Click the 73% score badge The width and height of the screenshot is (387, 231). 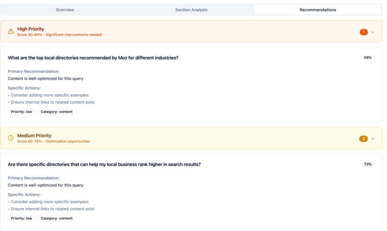click(367, 164)
